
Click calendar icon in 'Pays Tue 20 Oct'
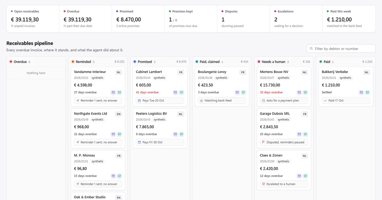pyautogui.click(x=139, y=101)
